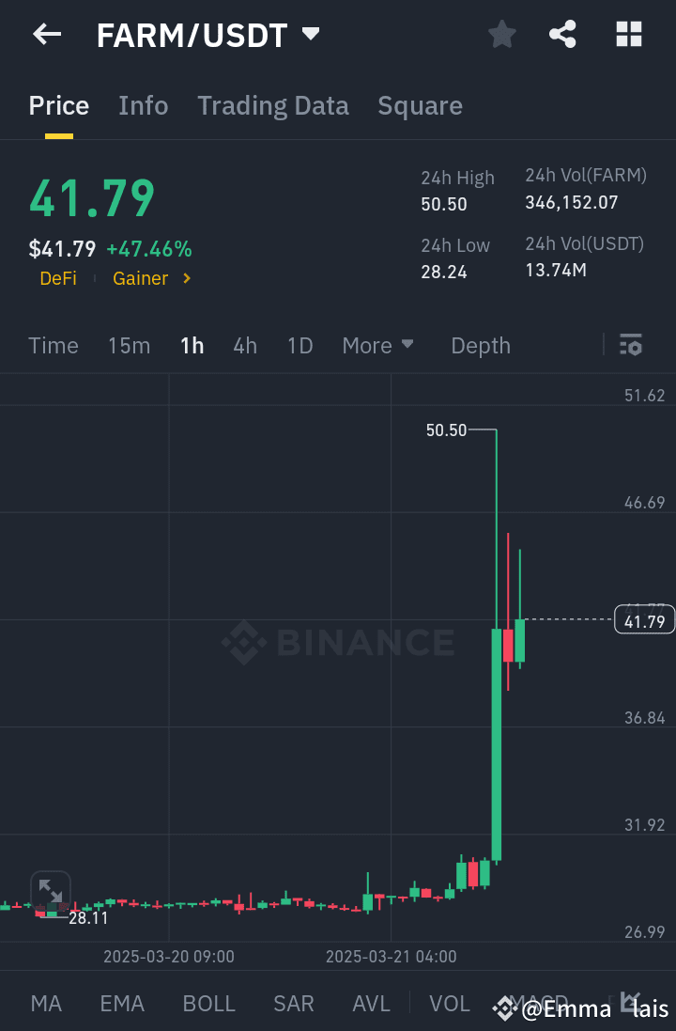Viewport: 676px width, 1031px height.
Task: Tap the star to favorite FARM/USDT
Action: [x=502, y=34]
